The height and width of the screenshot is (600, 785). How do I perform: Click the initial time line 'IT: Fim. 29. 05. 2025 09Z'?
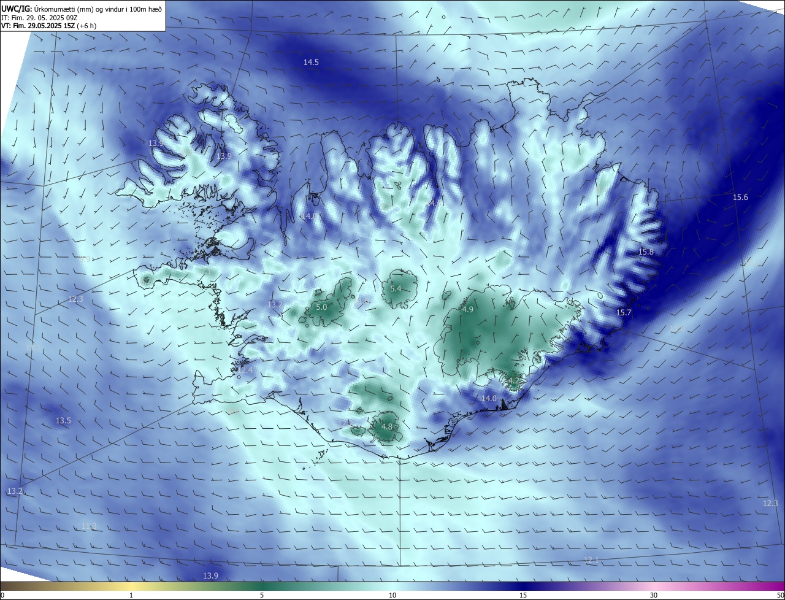pos(39,18)
